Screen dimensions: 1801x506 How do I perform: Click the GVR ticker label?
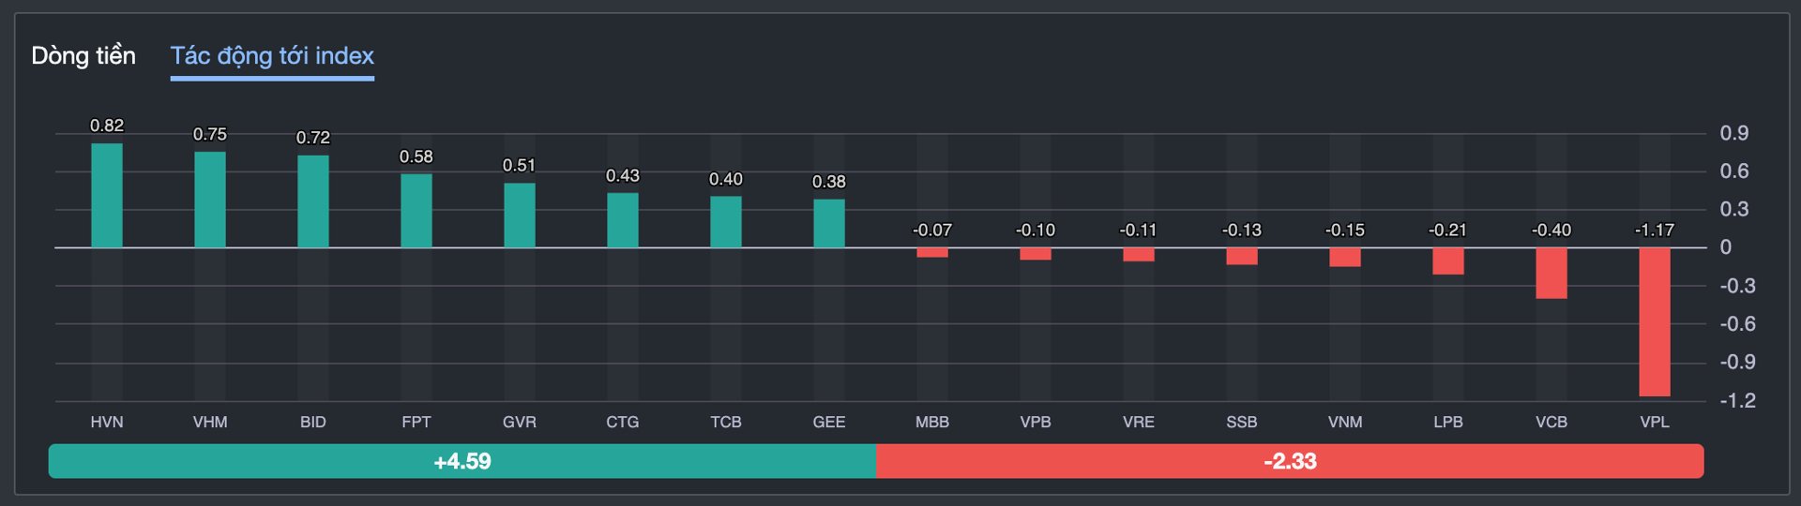point(520,422)
